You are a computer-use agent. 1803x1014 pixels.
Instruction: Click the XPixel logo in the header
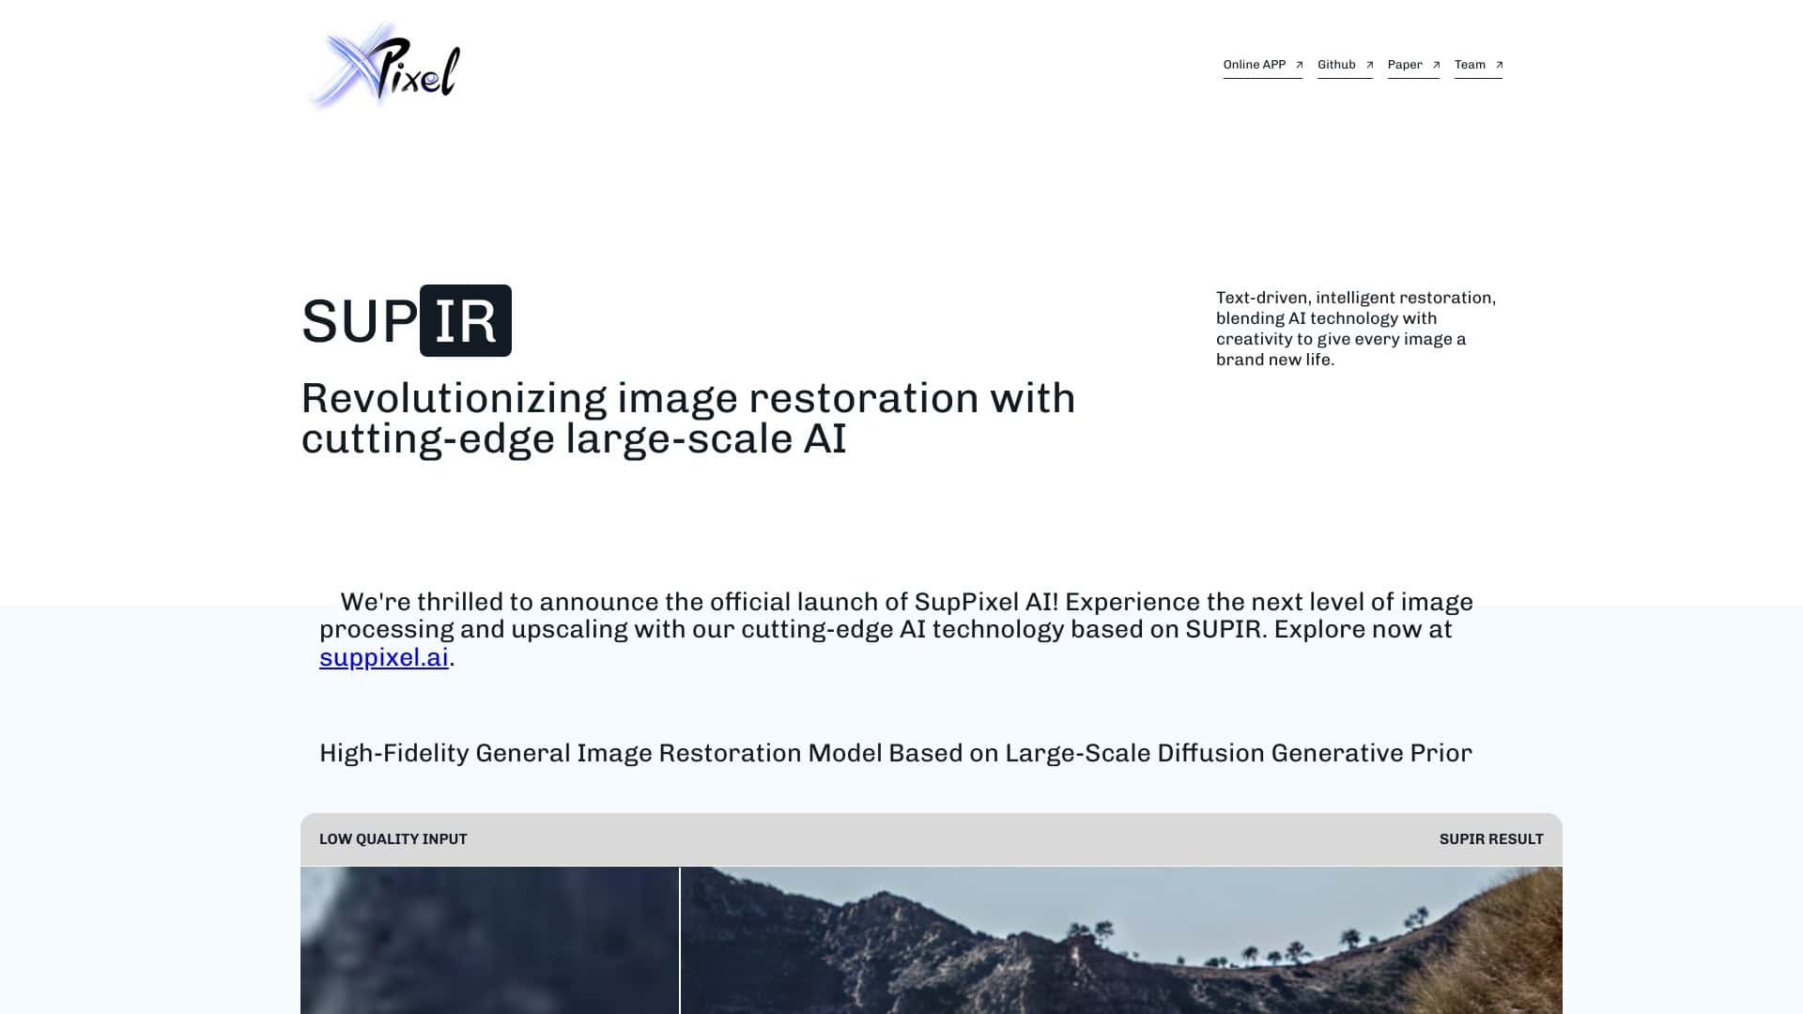click(385, 68)
